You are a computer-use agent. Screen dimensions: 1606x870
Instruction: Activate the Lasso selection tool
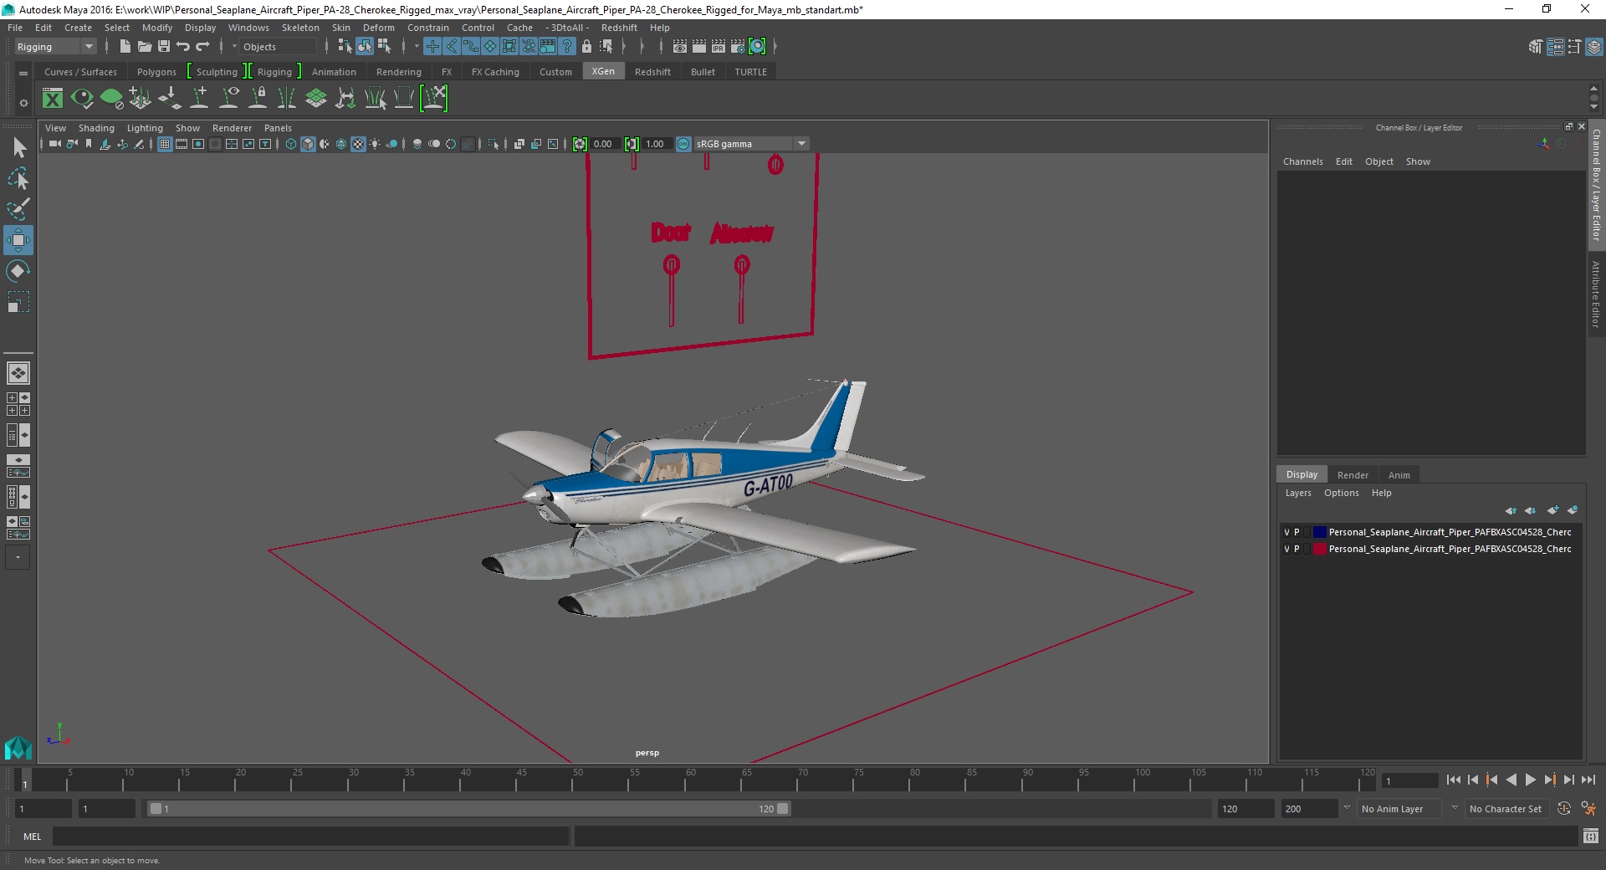pyautogui.click(x=18, y=179)
